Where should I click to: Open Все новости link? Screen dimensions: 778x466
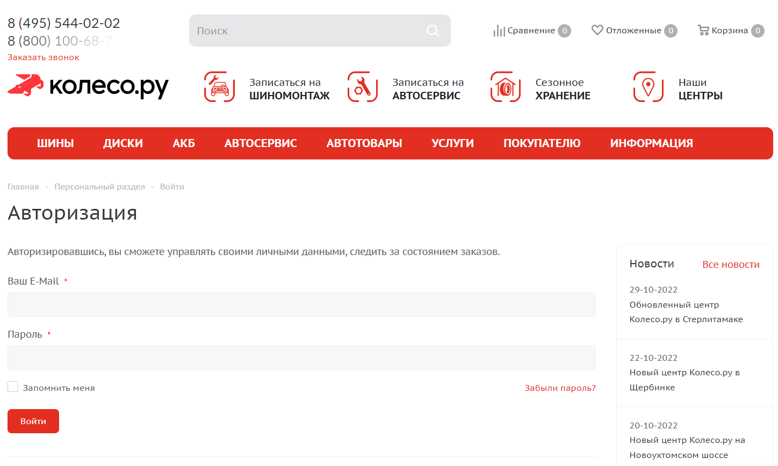731,265
